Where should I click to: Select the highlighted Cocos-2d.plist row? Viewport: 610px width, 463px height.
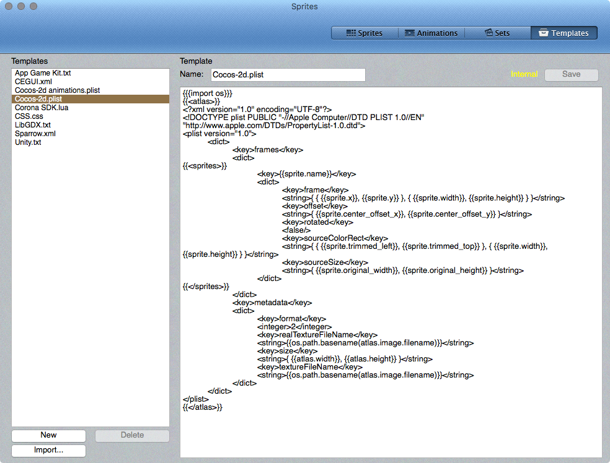[x=91, y=99]
